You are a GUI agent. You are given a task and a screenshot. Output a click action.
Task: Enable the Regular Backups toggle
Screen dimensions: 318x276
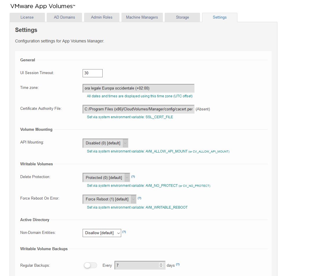tap(90, 266)
